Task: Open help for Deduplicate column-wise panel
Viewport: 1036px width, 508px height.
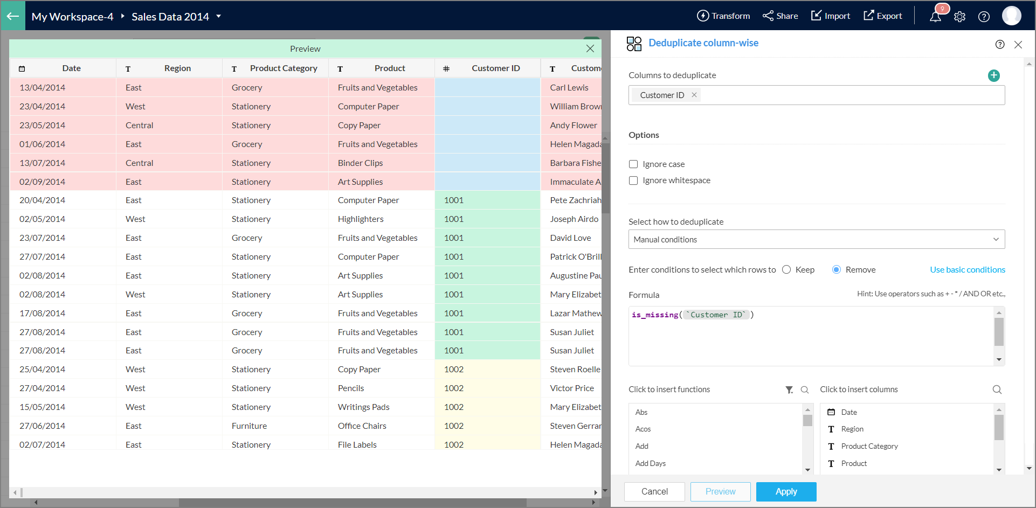Action: pos(999,44)
